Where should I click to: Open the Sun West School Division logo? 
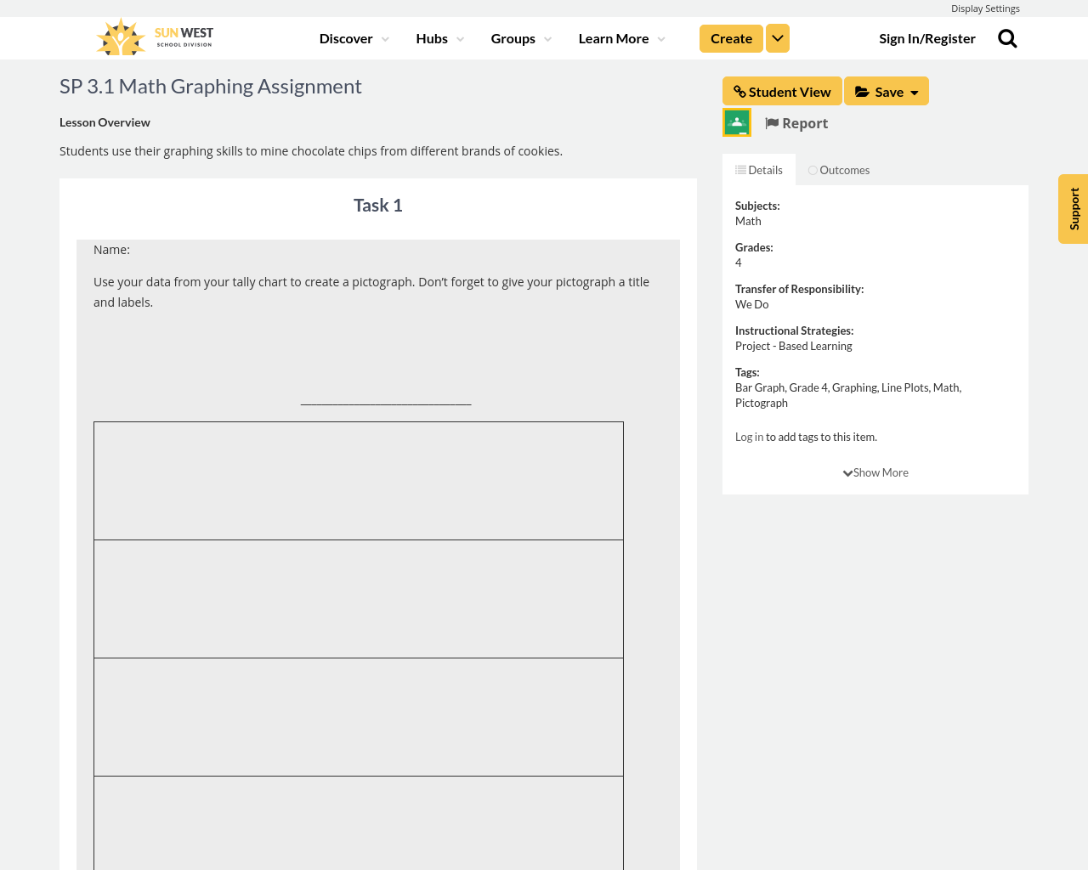tap(153, 36)
